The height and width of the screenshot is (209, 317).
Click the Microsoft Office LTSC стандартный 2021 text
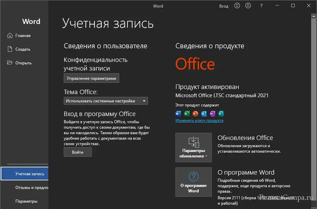[x=222, y=95]
